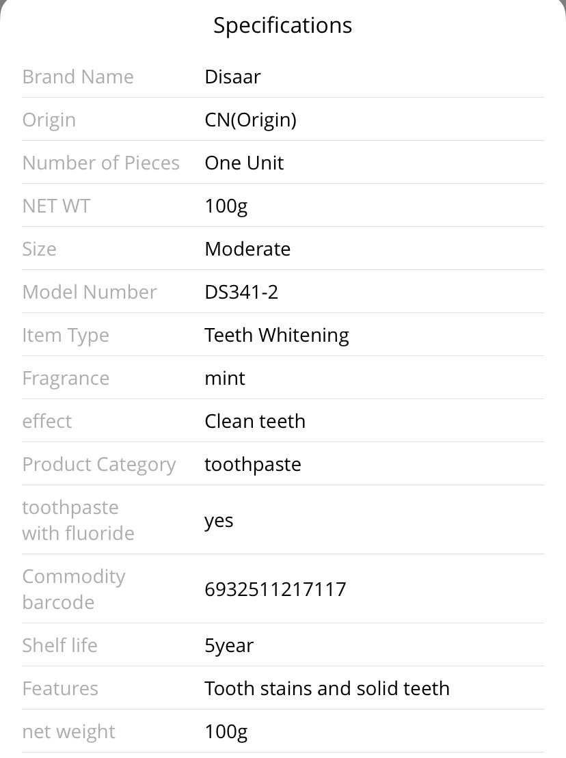Select the Commodity barcode label
566x758 pixels.
(x=74, y=589)
